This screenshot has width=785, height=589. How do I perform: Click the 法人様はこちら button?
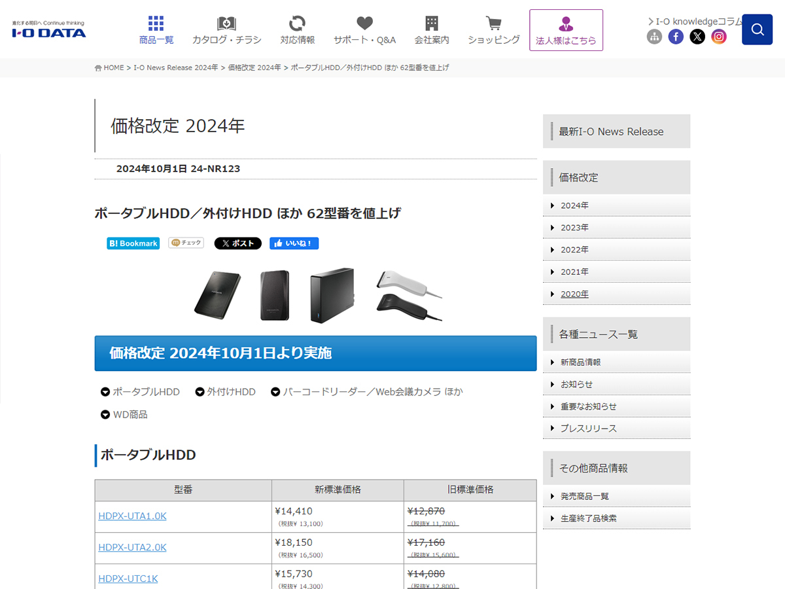click(566, 31)
